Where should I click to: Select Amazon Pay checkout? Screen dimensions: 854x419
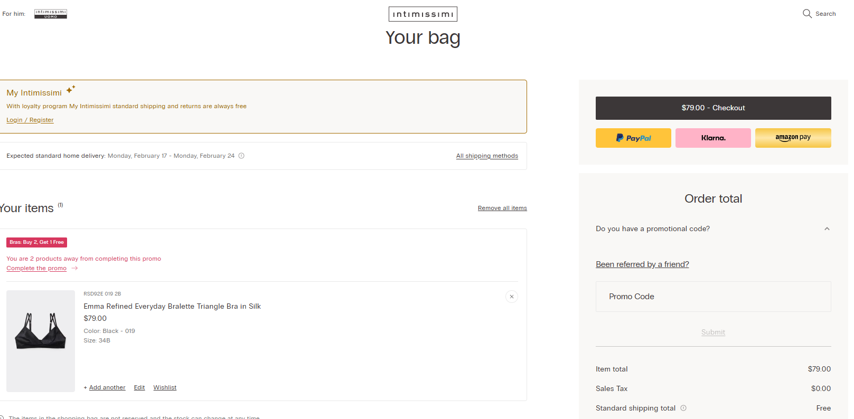(793, 138)
